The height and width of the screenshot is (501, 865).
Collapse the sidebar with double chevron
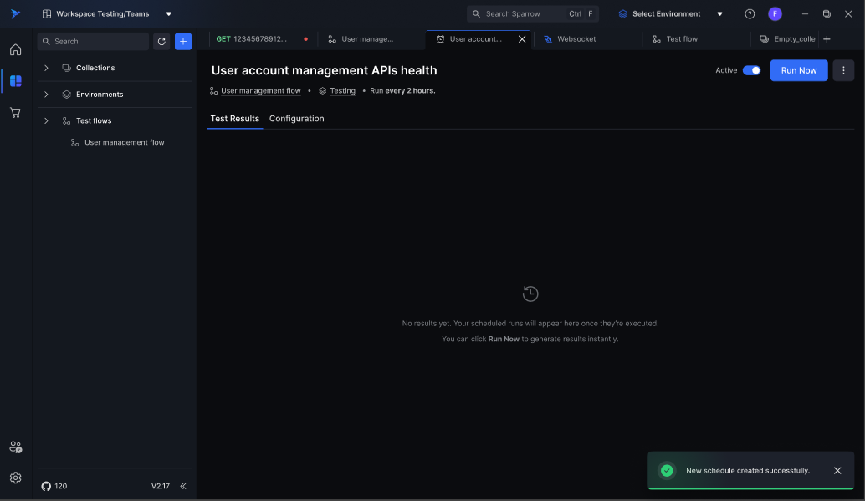point(183,486)
